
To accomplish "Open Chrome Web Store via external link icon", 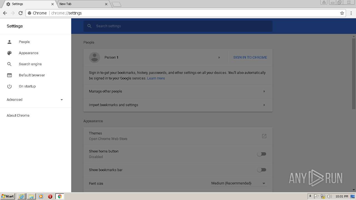I will [x=264, y=136].
